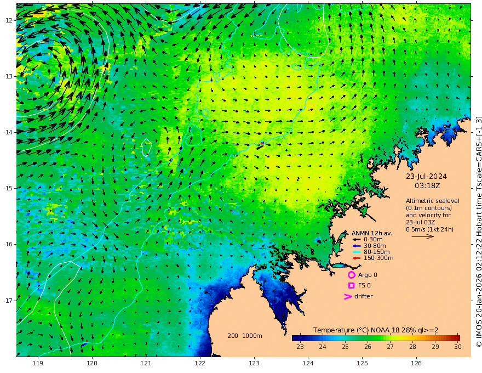Click the dark red 30°C end of temperature colorbar
The height and width of the screenshot is (373, 482).
pos(457,338)
